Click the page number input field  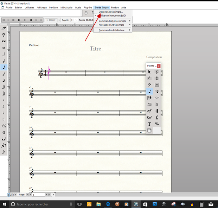pos(39,195)
